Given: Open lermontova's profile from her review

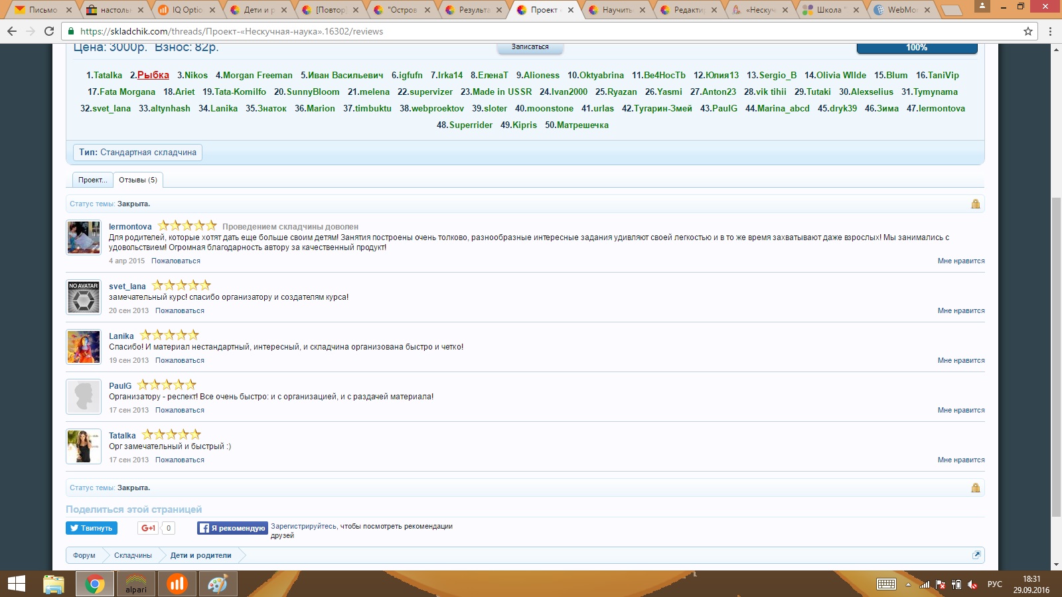Looking at the screenshot, I should coord(130,227).
